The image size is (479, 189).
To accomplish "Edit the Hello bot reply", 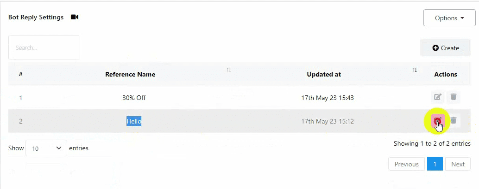I will click(437, 121).
